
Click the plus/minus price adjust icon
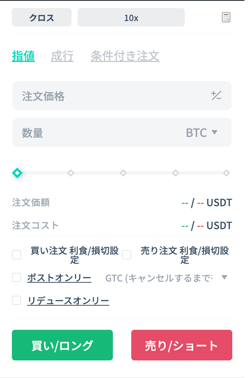(216, 96)
